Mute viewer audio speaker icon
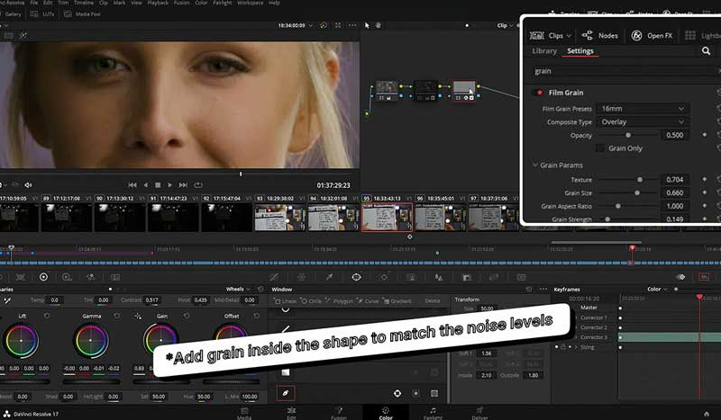Image resolution: width=721 pixels, height=420 pixels. click(28, 185)
